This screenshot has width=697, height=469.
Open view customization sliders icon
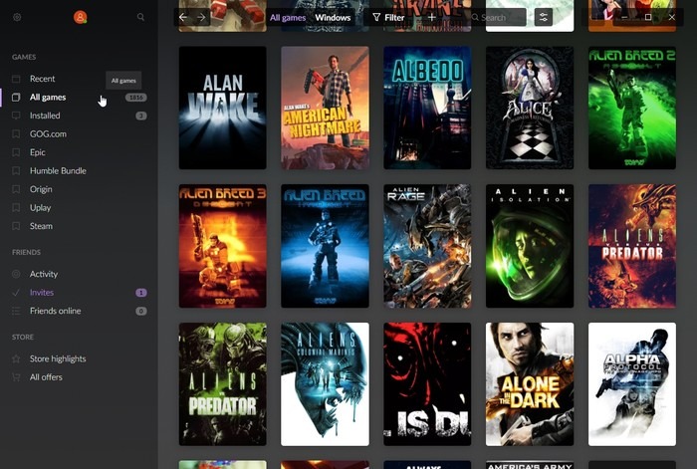pyautogui.click(x=544, y=17)
